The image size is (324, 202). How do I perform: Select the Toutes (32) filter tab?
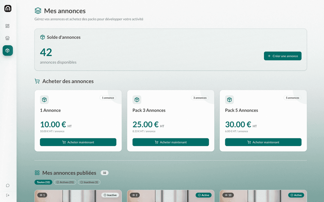click(43, 182)
